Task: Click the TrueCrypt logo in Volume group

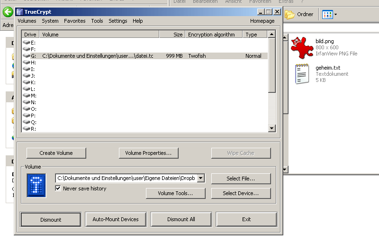Action: [36, 185]
